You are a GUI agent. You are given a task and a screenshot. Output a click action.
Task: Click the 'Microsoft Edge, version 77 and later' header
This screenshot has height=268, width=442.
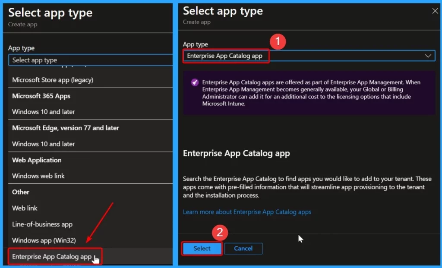[x=66, y=128]
